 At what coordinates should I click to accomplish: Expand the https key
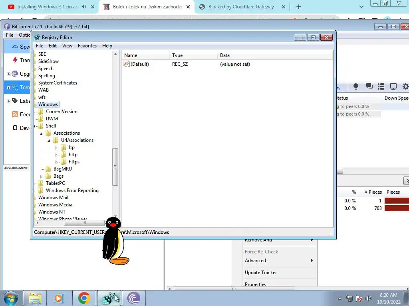click(56, 162)
